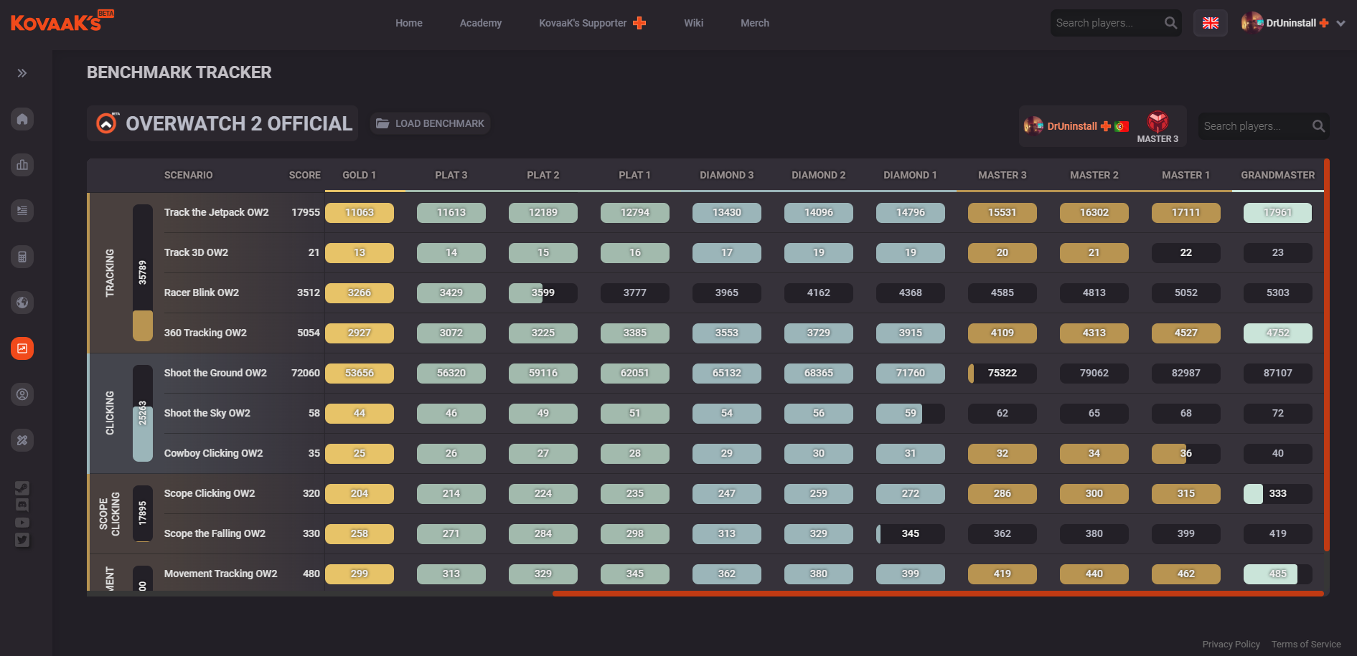Click the 17961 Grandmaster threshold cell

tap(1278, 212)
